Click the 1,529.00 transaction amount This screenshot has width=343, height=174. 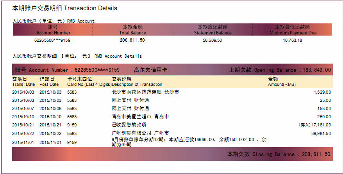tap(322, 92)
